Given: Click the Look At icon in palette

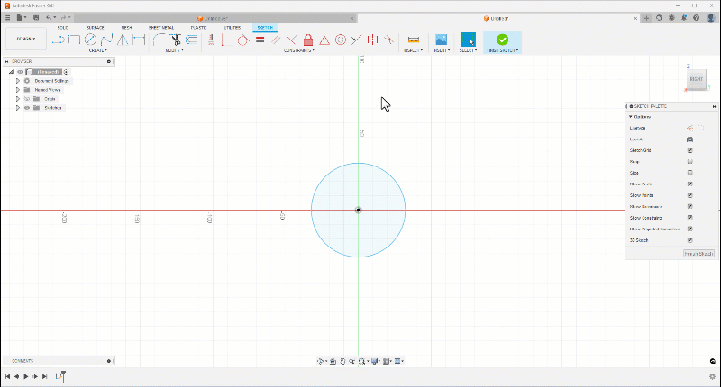Looking at the screenshot, I should coord(689,139).
